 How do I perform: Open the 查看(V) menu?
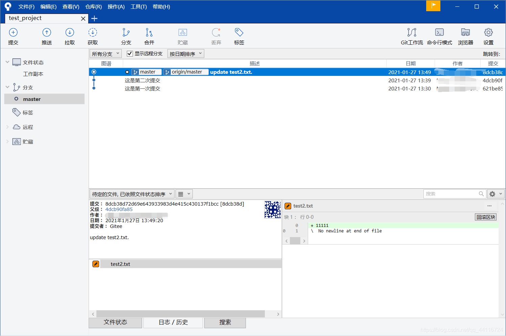(71, 7)
